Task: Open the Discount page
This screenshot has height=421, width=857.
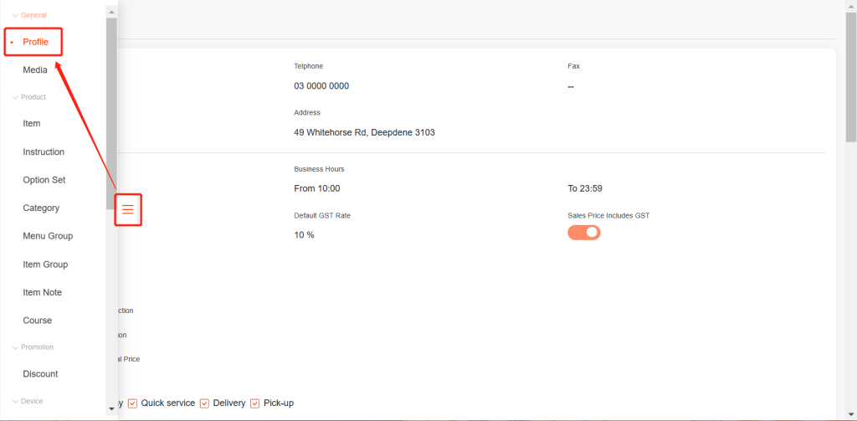Action: coord(40,374)
